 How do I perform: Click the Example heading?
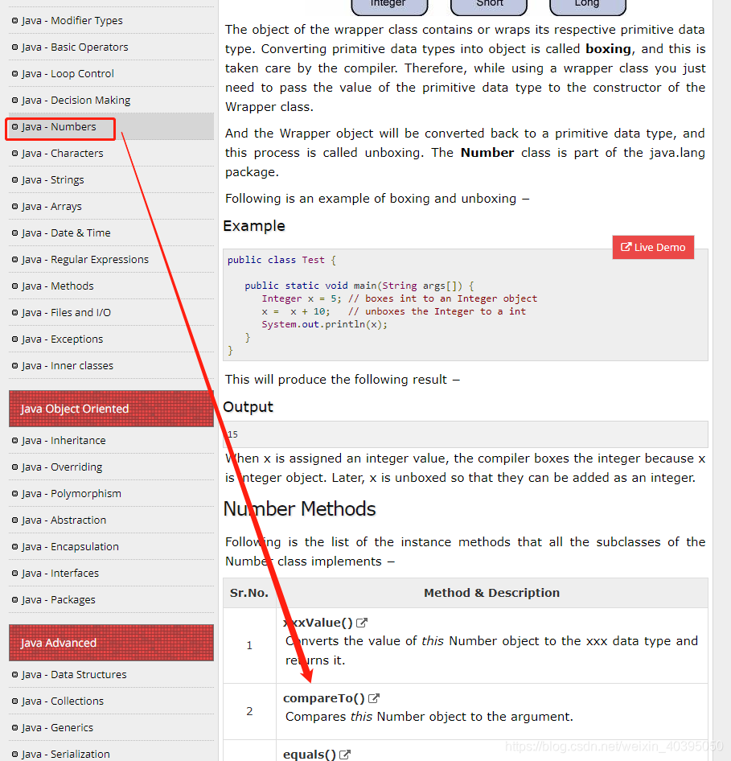pyautogui.click(x=253, y=226)
